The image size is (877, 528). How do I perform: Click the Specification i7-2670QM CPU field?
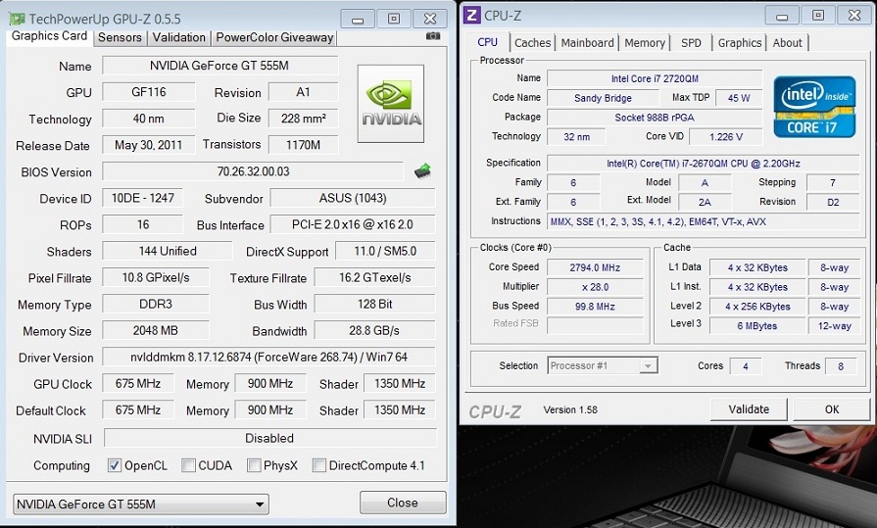tap(703, 164)
